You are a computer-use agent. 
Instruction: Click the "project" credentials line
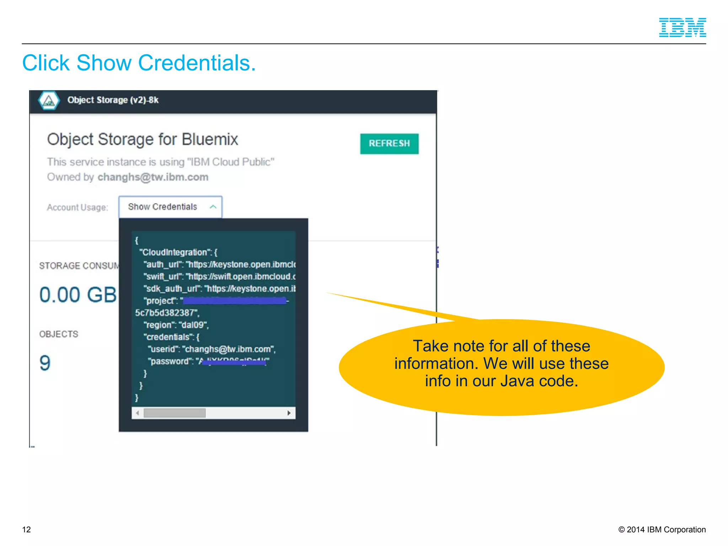point(216,301)
